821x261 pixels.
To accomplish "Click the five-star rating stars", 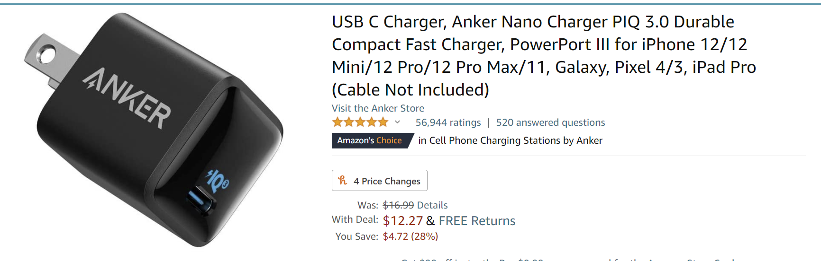I will pyautogui.click(x=360, y=122).
